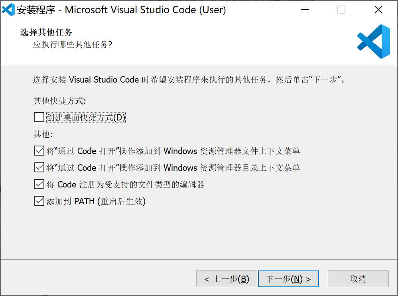Viewport: 398px width, 296px height.
Task: Click the window title 安装程序 - Microsoft Visual Studio Code (User)
Action: 121,10
